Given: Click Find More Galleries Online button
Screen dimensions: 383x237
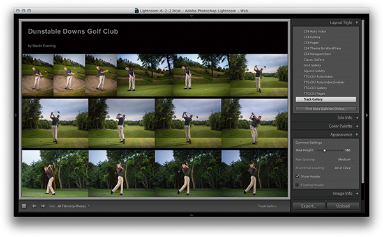Looking at the screenshot, I should tap(326, 109).
